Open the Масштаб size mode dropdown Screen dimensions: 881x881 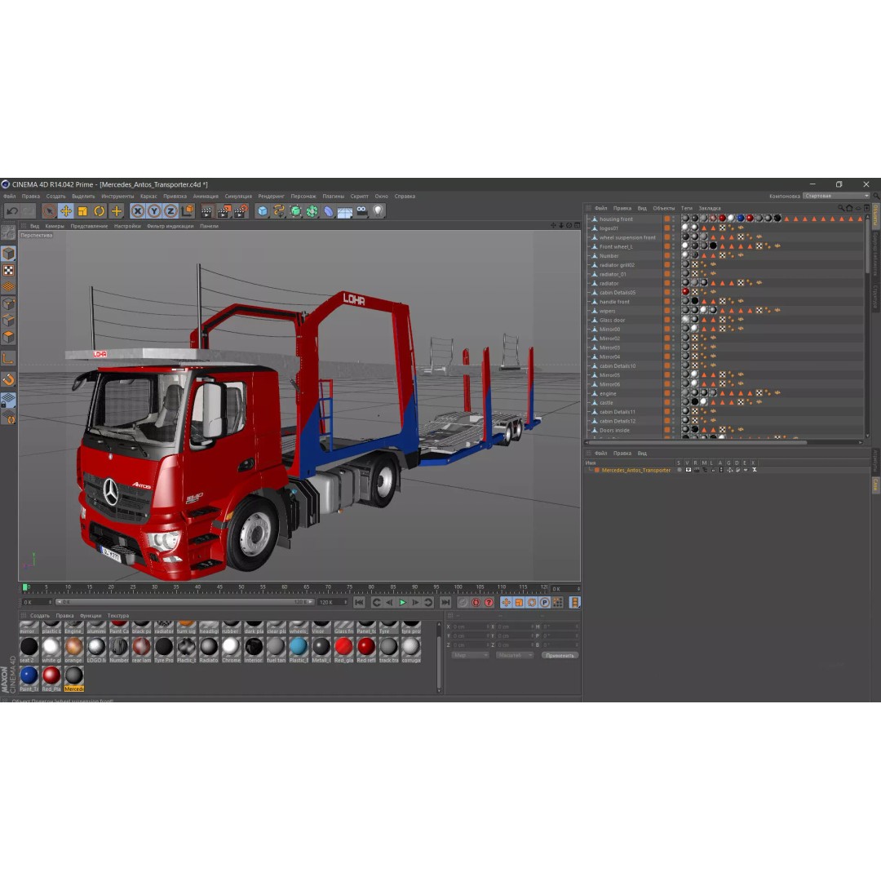[x=514, y=656]
